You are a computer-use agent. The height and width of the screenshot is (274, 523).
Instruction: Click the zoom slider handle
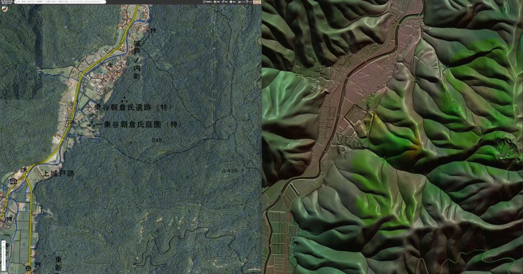[x=4, y=246]
